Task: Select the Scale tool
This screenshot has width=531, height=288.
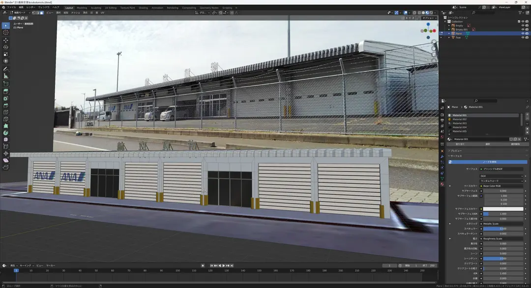Action: pyautogui.click(x=6, y=54)
